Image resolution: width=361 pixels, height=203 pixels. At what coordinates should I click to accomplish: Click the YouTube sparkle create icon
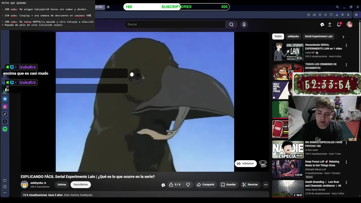click(x=322, y=25)
